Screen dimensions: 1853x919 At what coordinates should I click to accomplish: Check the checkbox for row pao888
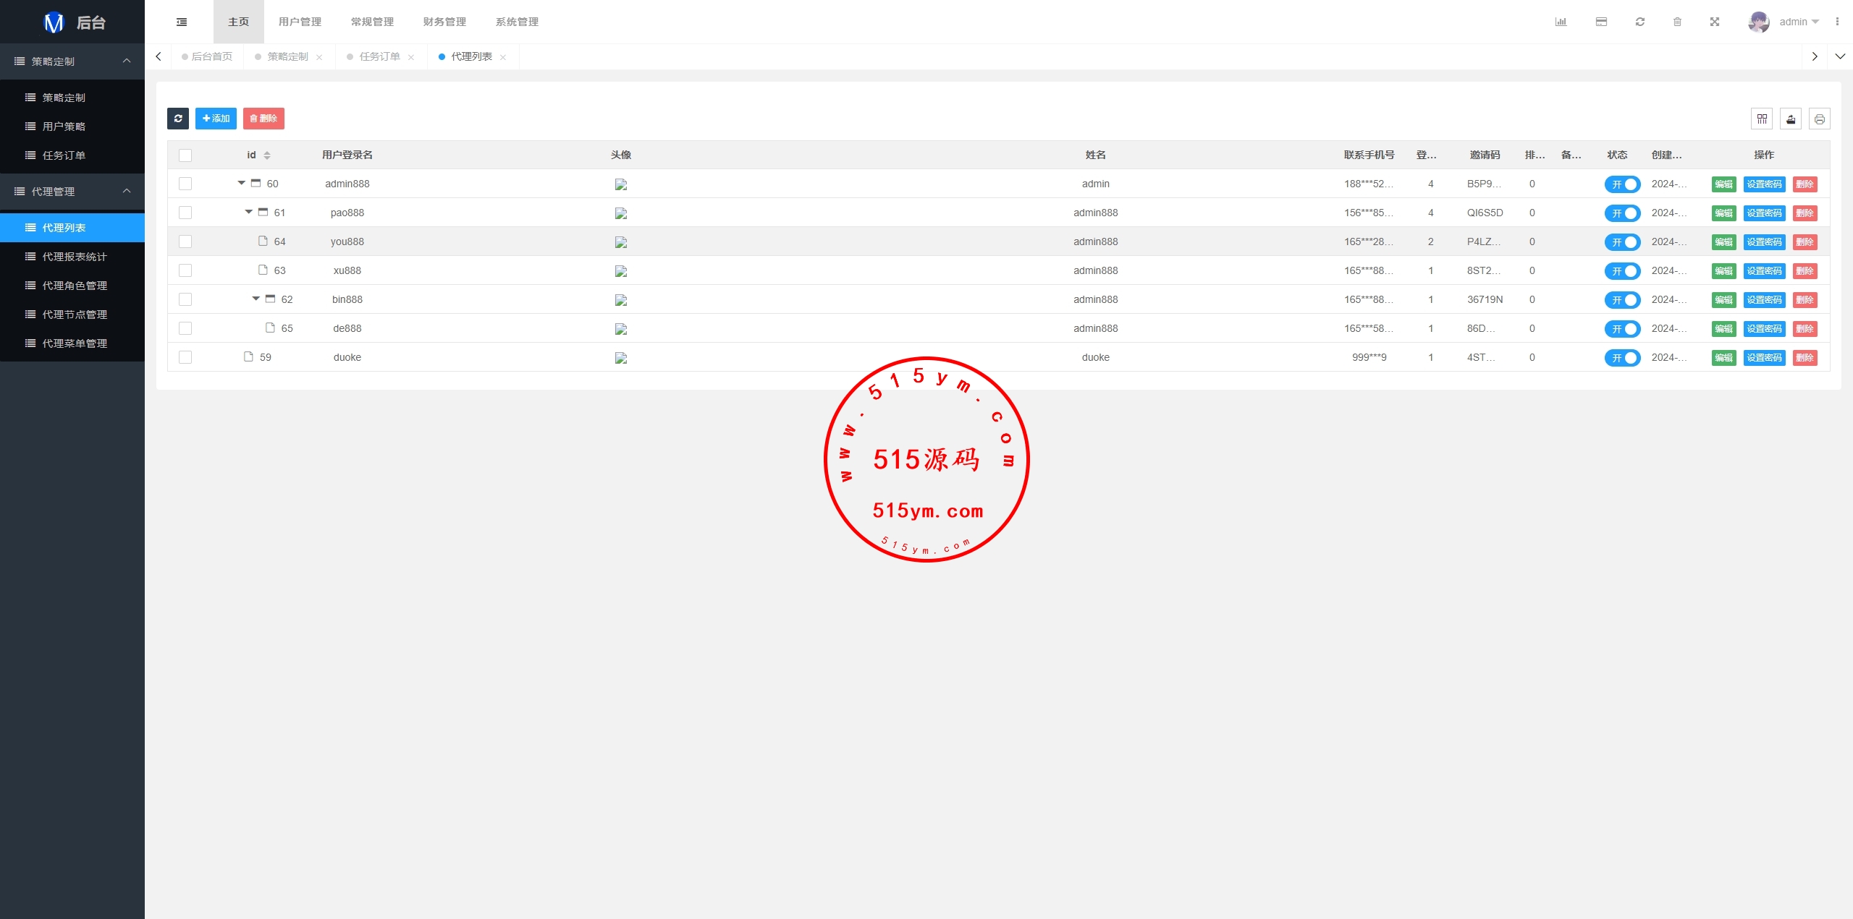click(x=185, y=213)
